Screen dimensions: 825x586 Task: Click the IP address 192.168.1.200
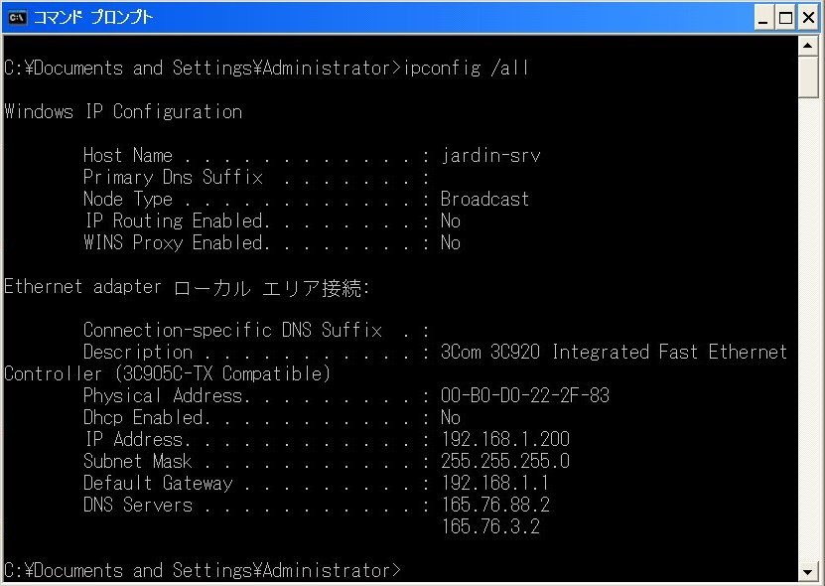pos(504,440)
